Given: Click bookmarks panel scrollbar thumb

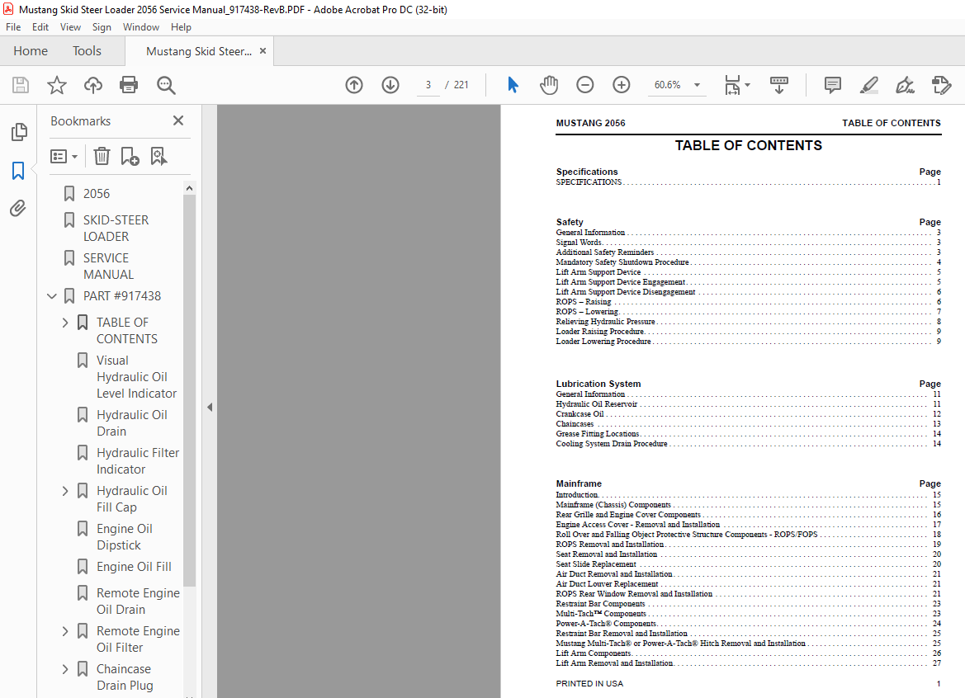Looking at the screenshot, I should [x=190, y=389].
